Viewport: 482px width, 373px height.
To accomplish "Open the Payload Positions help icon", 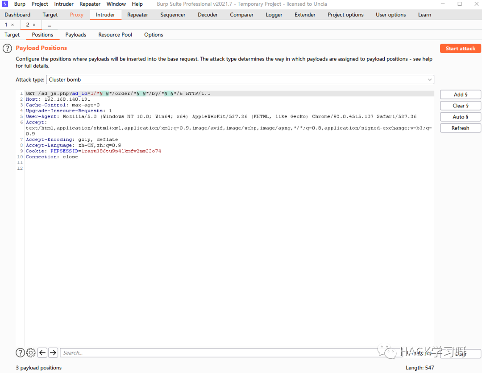I will 8,48.
